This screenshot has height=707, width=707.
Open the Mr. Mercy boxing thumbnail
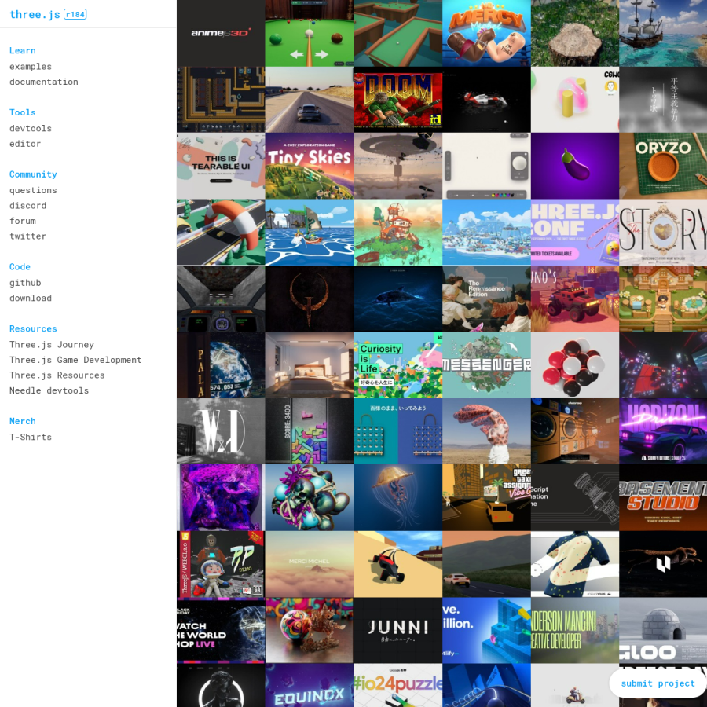point(486,33)
